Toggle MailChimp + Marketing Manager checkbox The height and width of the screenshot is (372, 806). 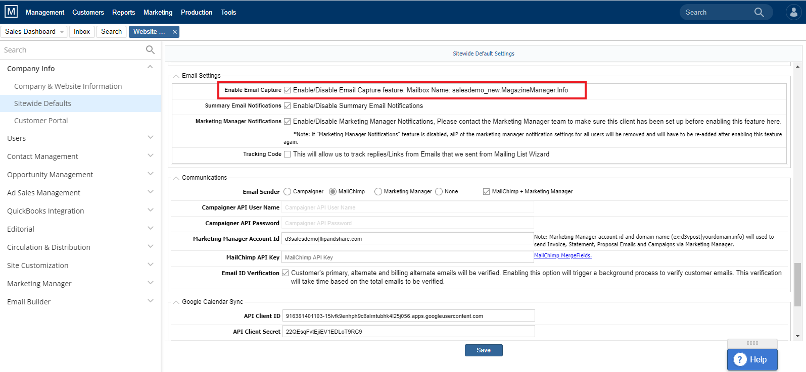pos(486,192)
